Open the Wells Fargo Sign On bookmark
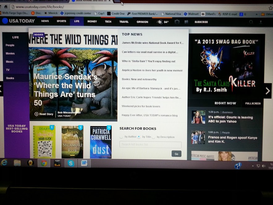Image resolution: width=273 pixels, height=205 pixels. (x=14, y=13)
